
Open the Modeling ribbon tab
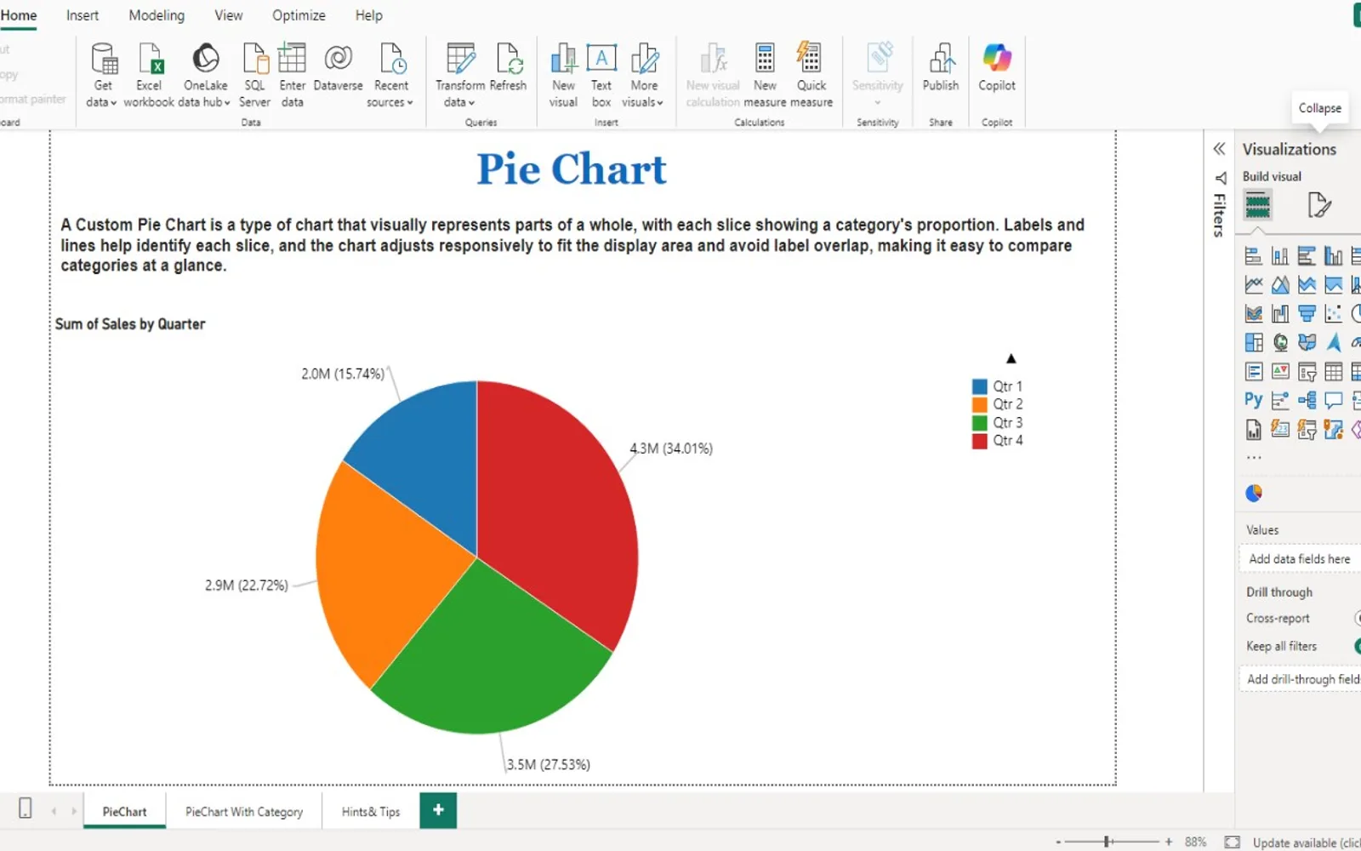[157, 15]
